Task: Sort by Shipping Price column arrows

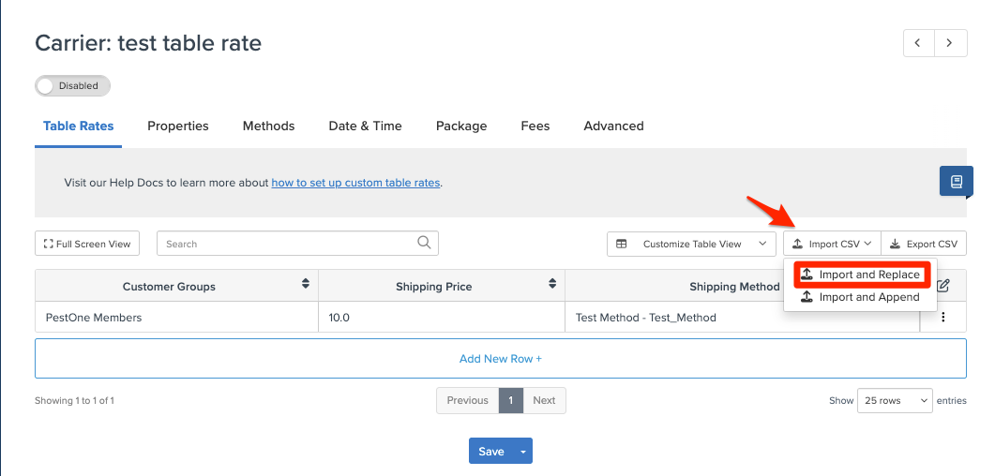Action: point(552,284)
